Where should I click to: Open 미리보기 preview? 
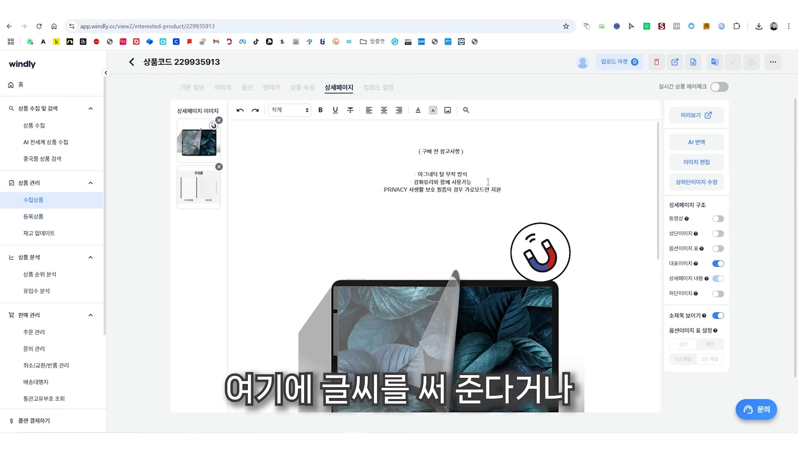click(x=696, y=115)
